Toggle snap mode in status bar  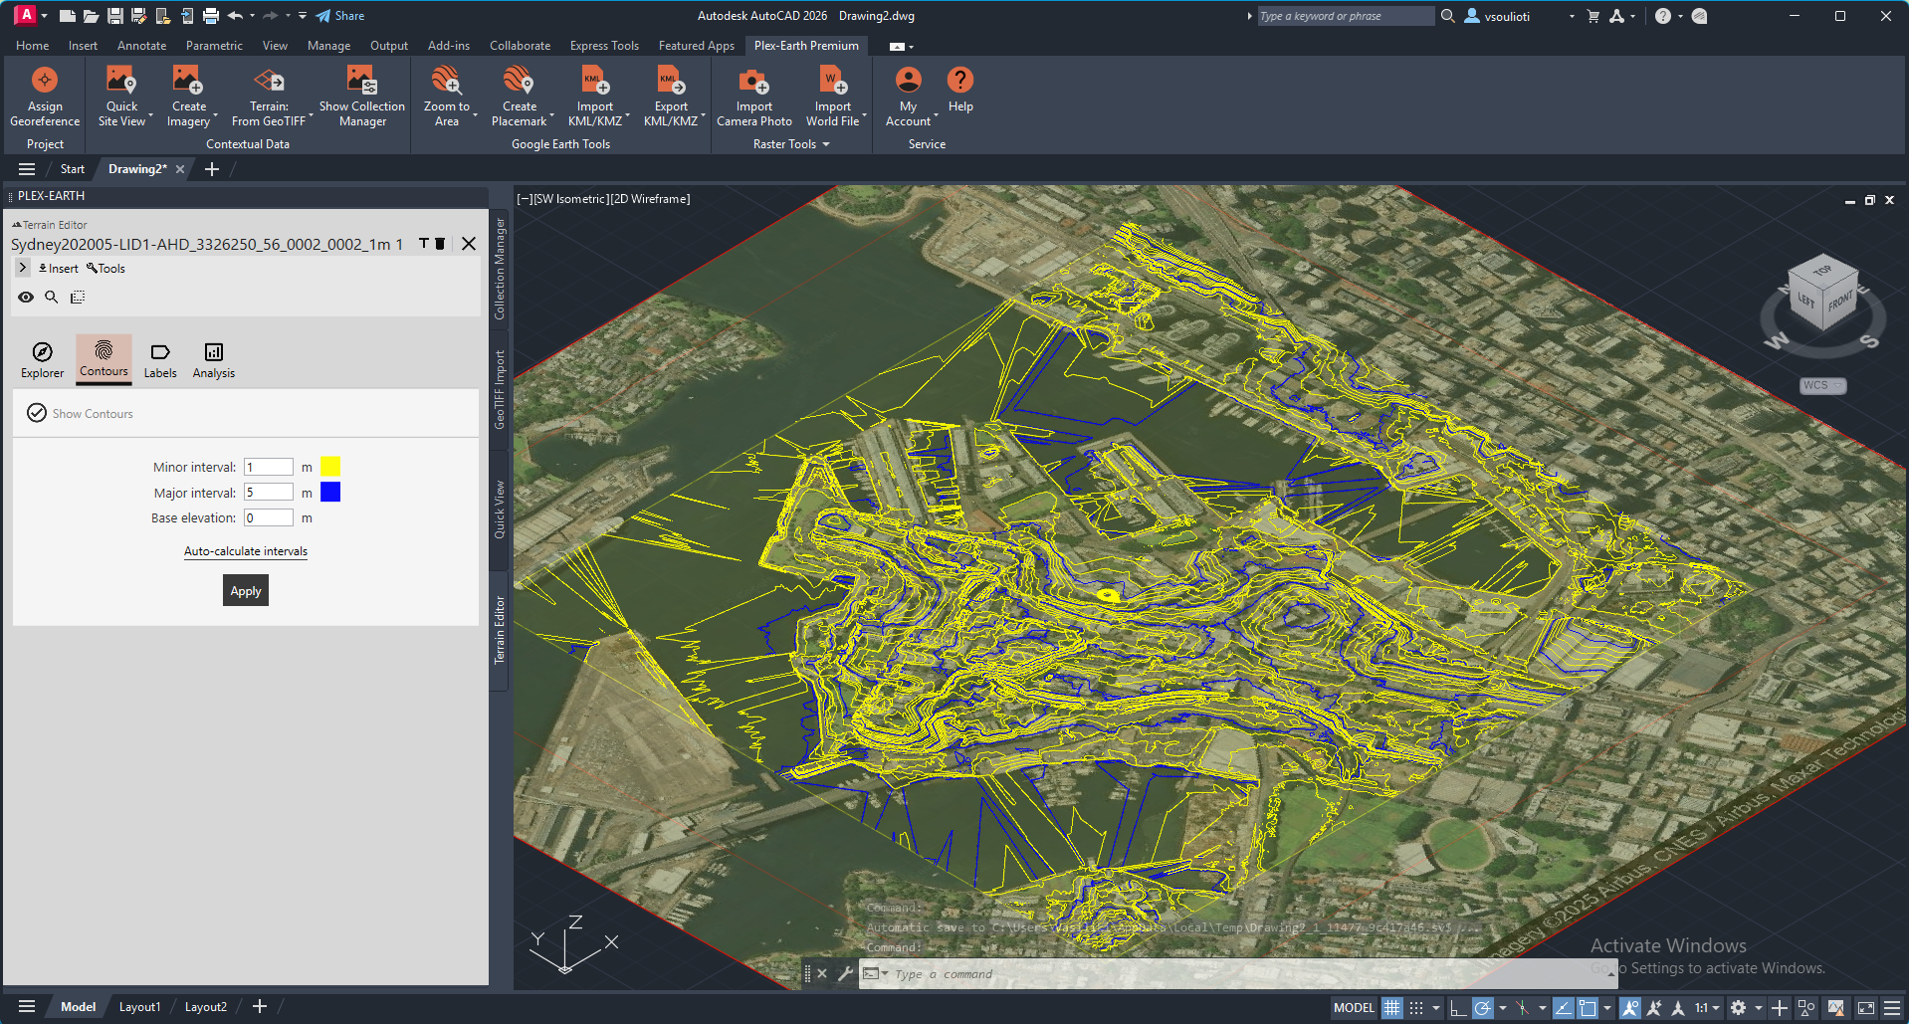click(1416, 1007)
